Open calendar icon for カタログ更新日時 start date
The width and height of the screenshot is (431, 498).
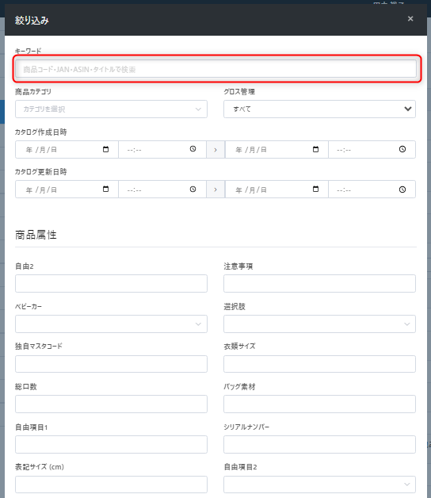[x=105, y=190]
